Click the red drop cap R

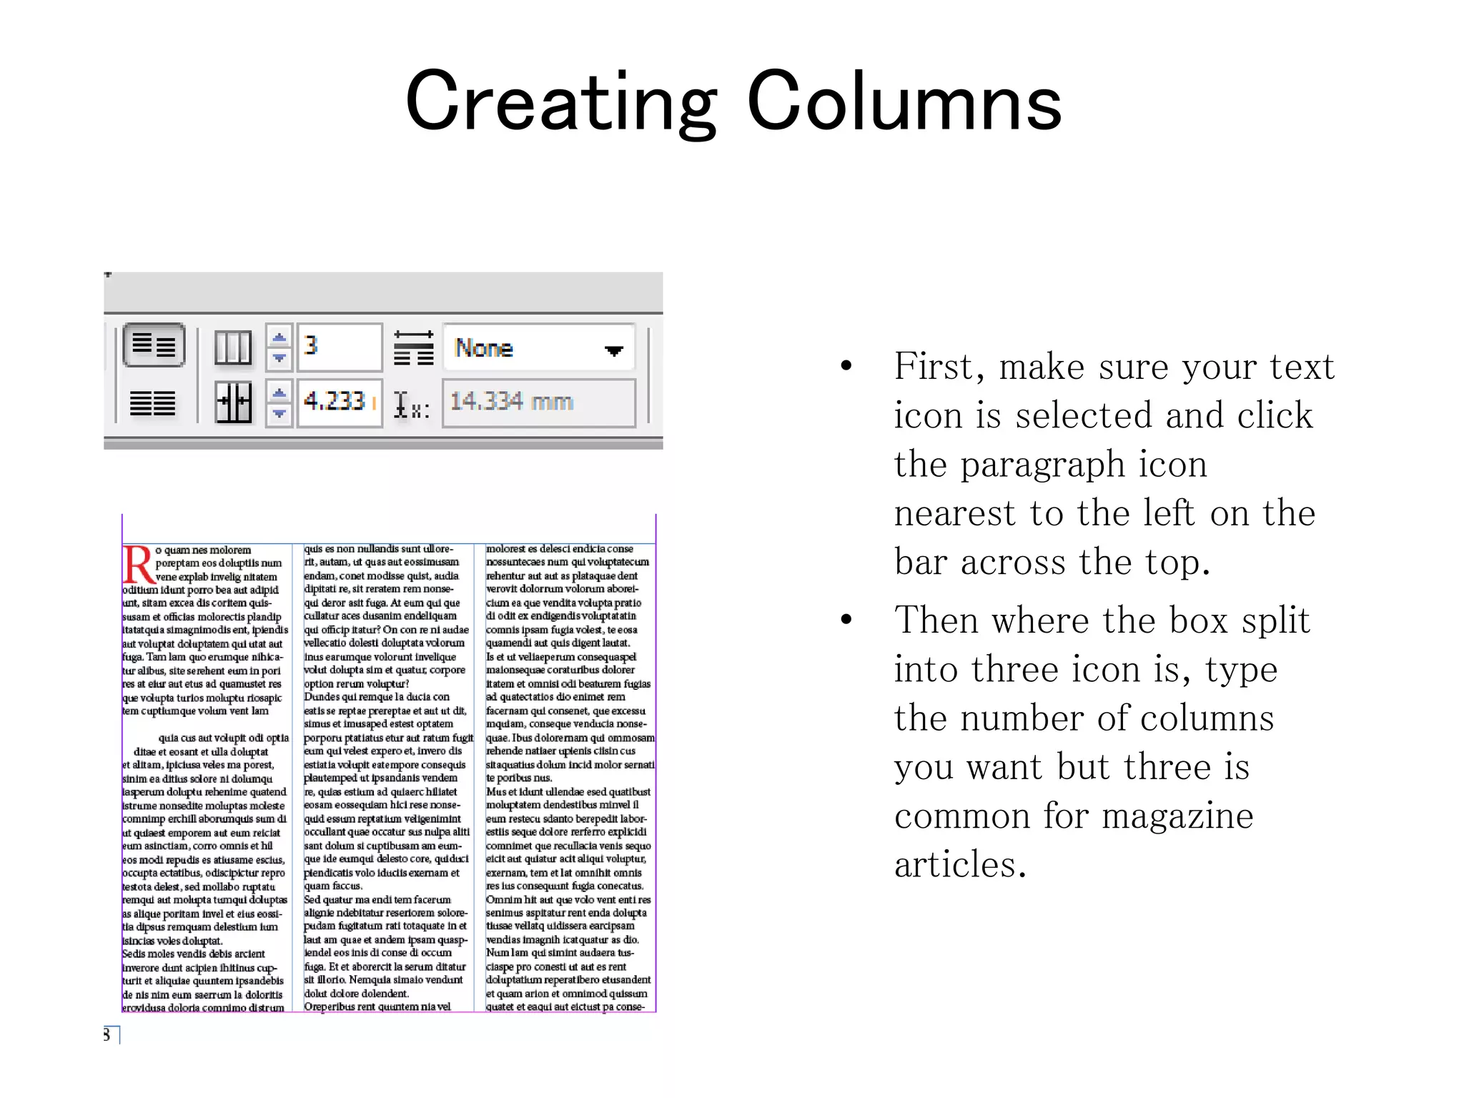(x=138, y=565)
